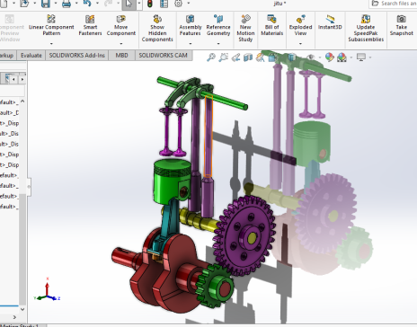
Task: Launch Smart Fasteners
Action: 90,25
